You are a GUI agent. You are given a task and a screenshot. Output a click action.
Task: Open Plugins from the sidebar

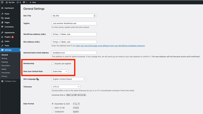pos(7,37)
